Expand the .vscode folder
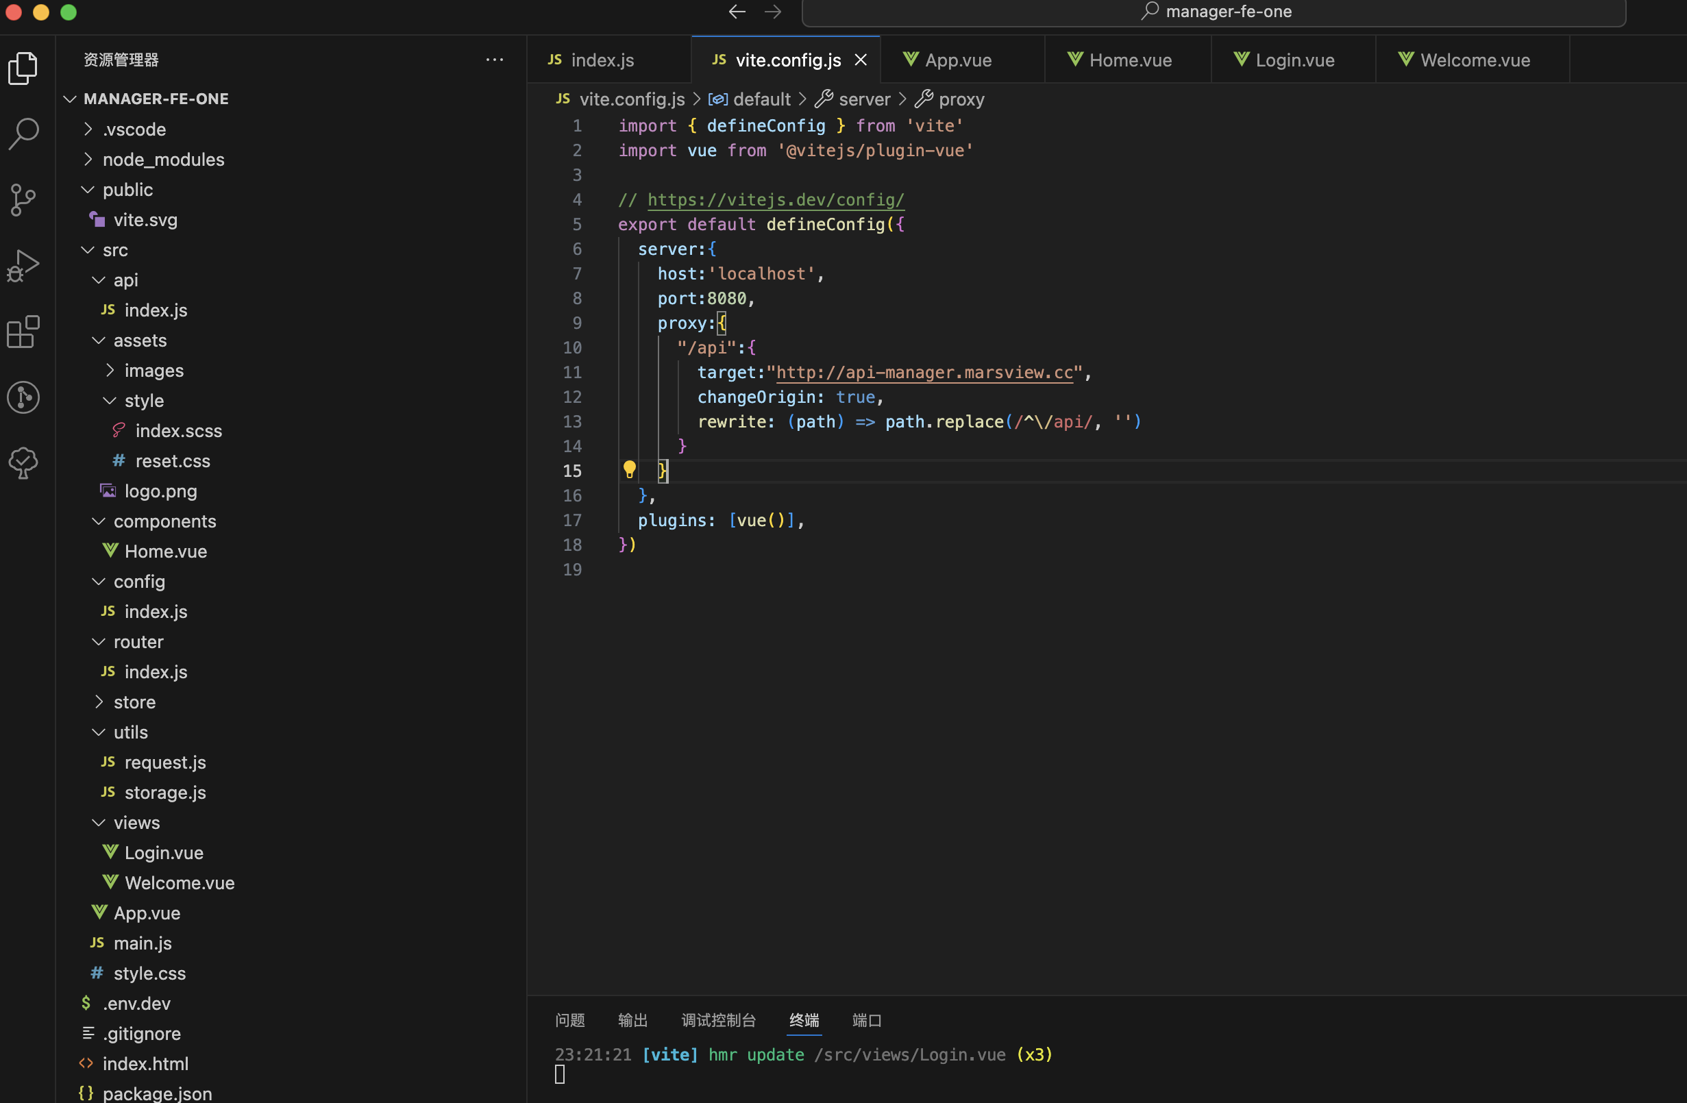Screen dimensions: 1687x1103 pyautogui.click(x=88, y=129)
